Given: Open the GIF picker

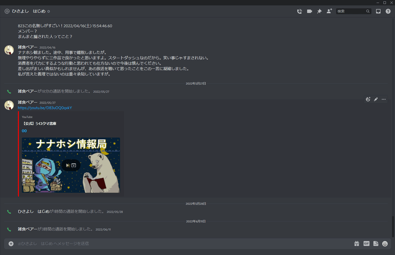Looking at the screenshot, I should (x=366, y=244).
